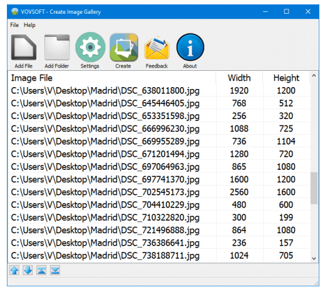
Task: Click the VOVSOFT app icon in title bar
Action: pyautogui.click(x=14, y=11)
